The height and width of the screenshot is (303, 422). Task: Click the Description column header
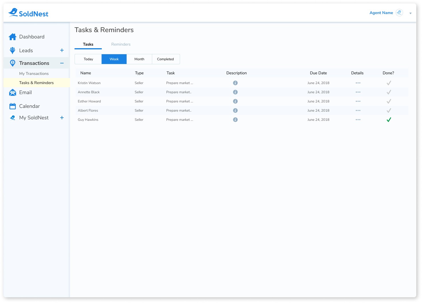(237, 73)
